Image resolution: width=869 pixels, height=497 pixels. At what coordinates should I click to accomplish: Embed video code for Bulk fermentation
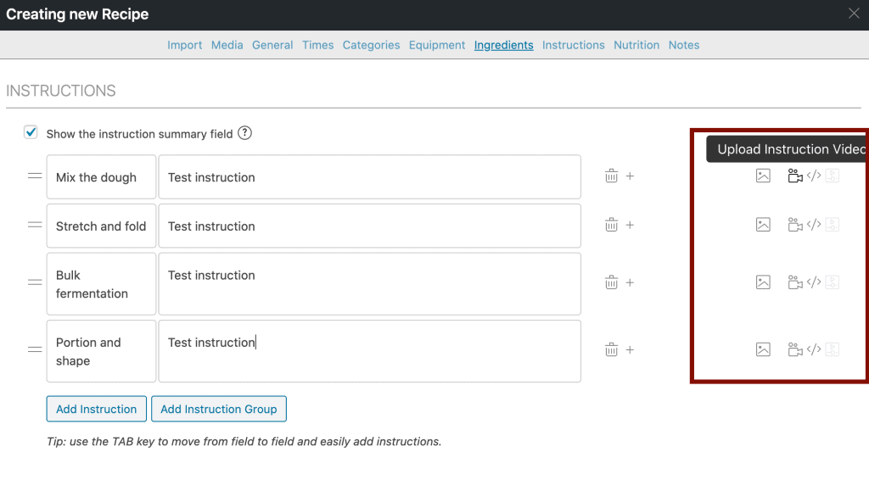[814, 282]
